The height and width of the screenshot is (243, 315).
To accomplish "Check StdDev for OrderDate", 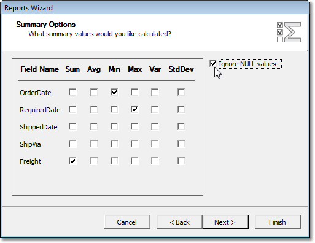I will 181,92.
